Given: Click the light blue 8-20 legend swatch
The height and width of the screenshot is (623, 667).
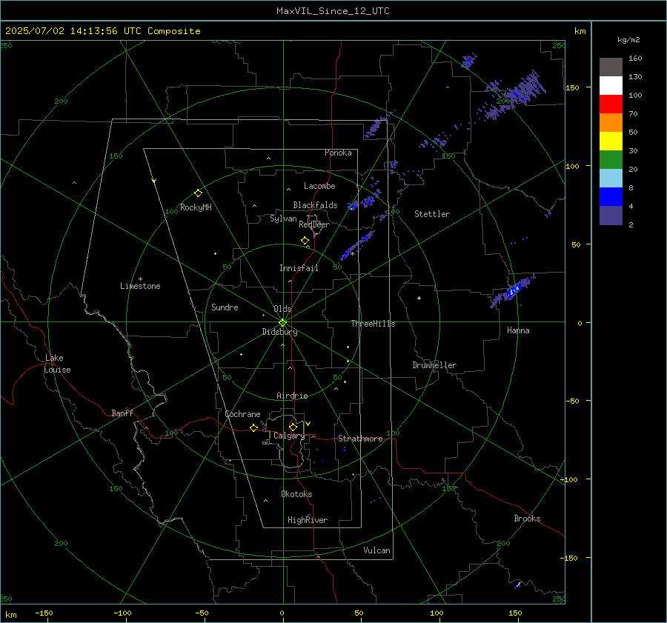Looking at the screenshot, I should point(611,179).
